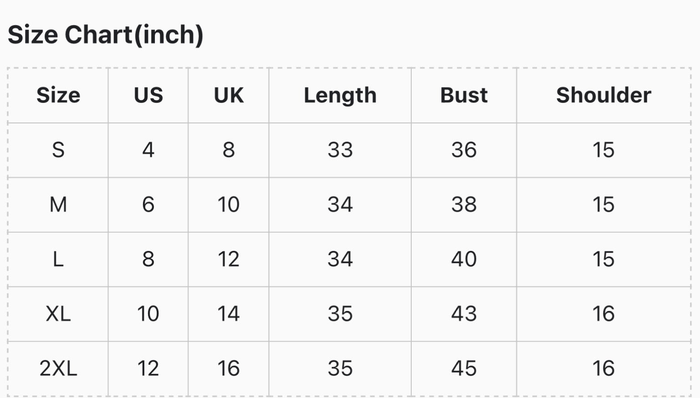Viewport: 700px width, 398px height.
Task: Click the UK size 14 cell
Action: point(229,314)
